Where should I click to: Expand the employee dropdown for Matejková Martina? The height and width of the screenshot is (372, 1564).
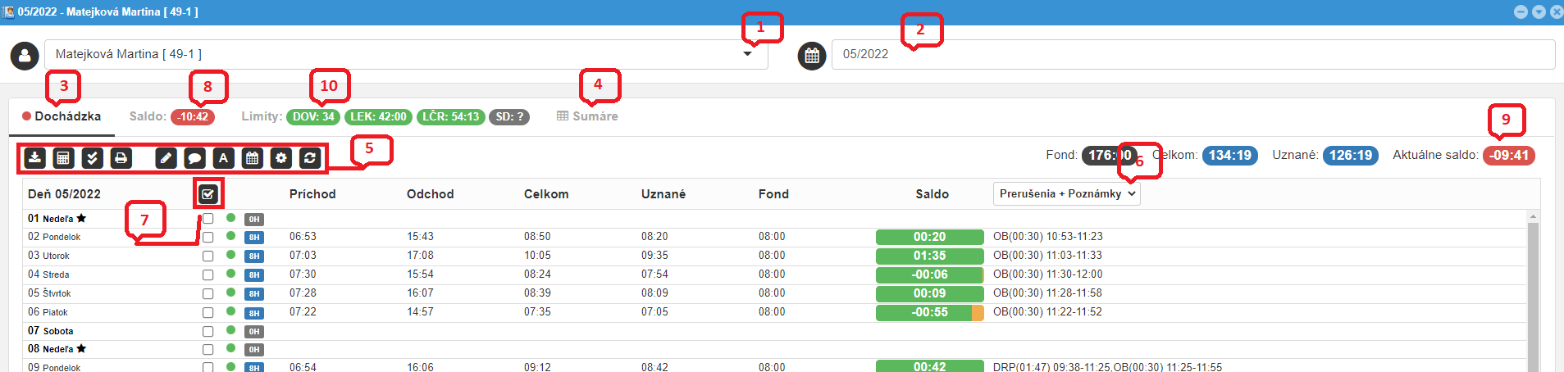click(x=747, y=54)
